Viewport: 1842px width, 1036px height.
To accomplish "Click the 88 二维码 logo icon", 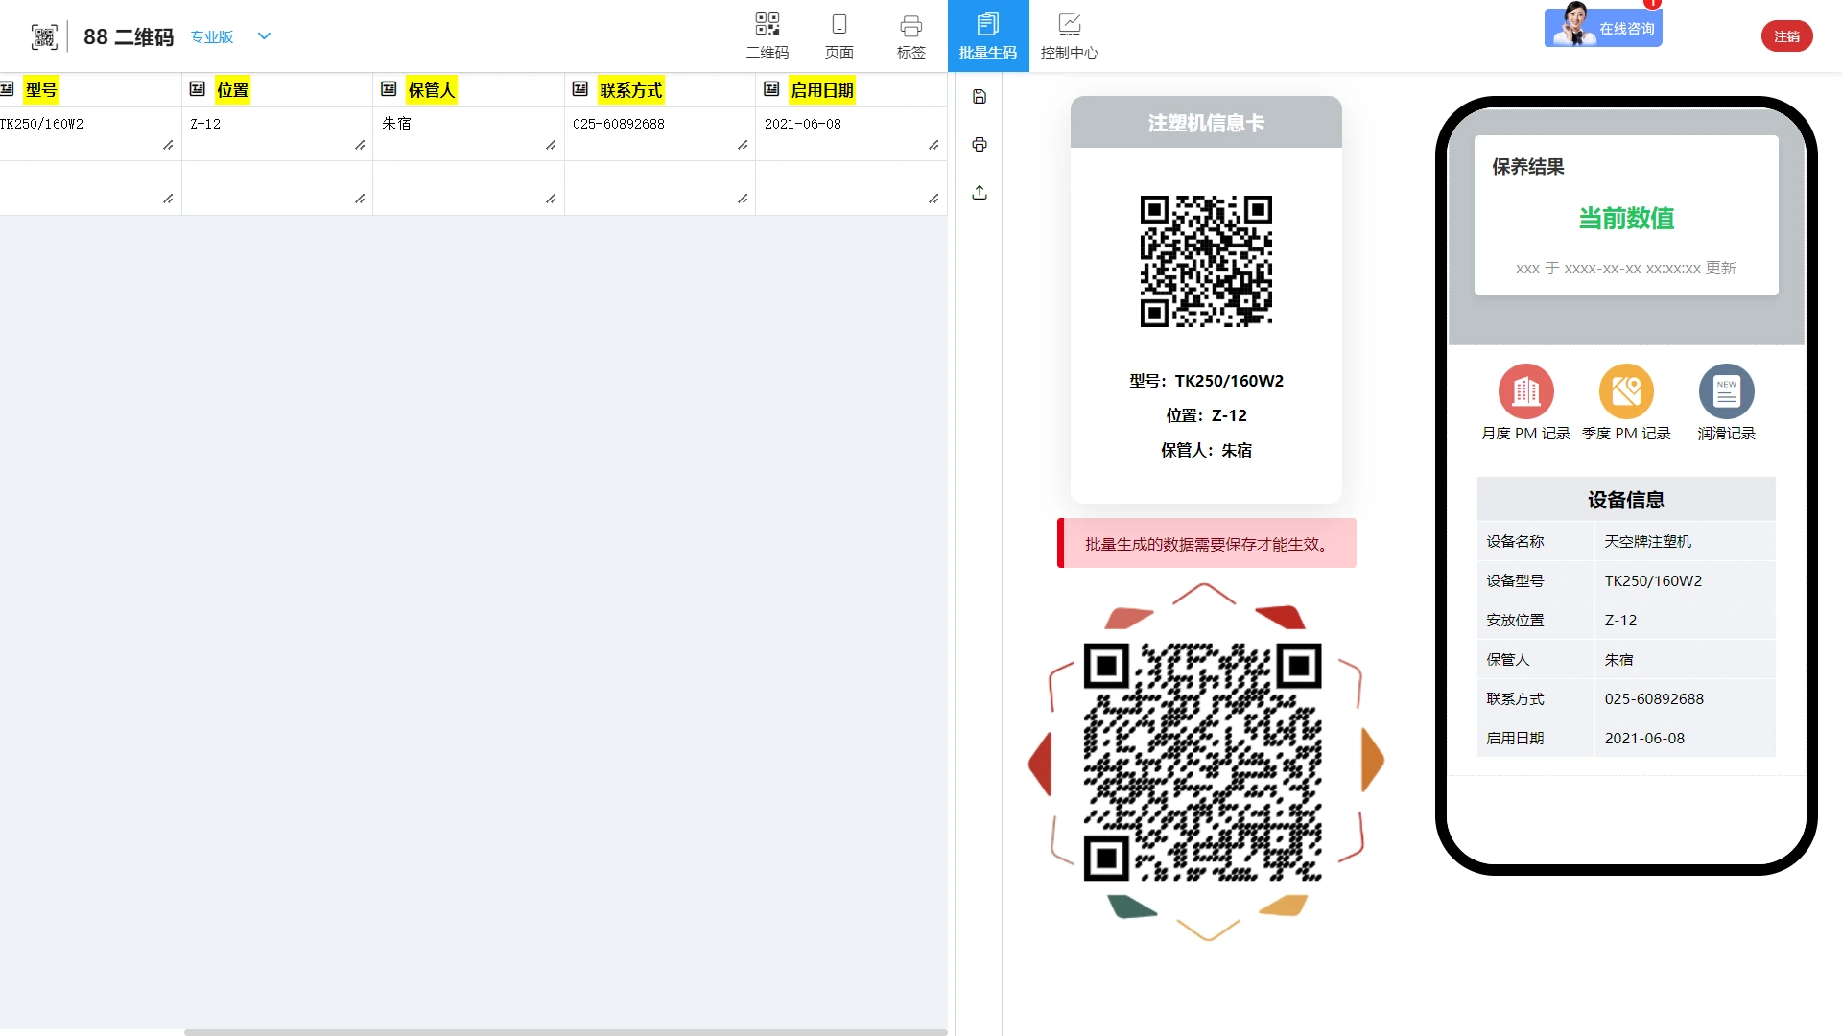I will [44, 36].
